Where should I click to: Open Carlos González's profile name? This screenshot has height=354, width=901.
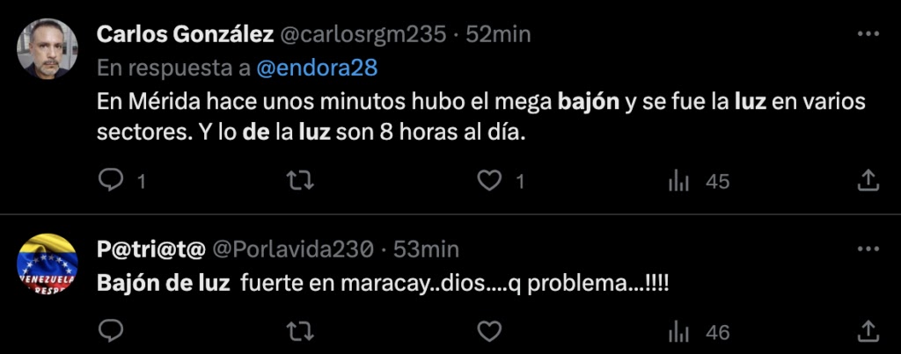click(185, 35)
